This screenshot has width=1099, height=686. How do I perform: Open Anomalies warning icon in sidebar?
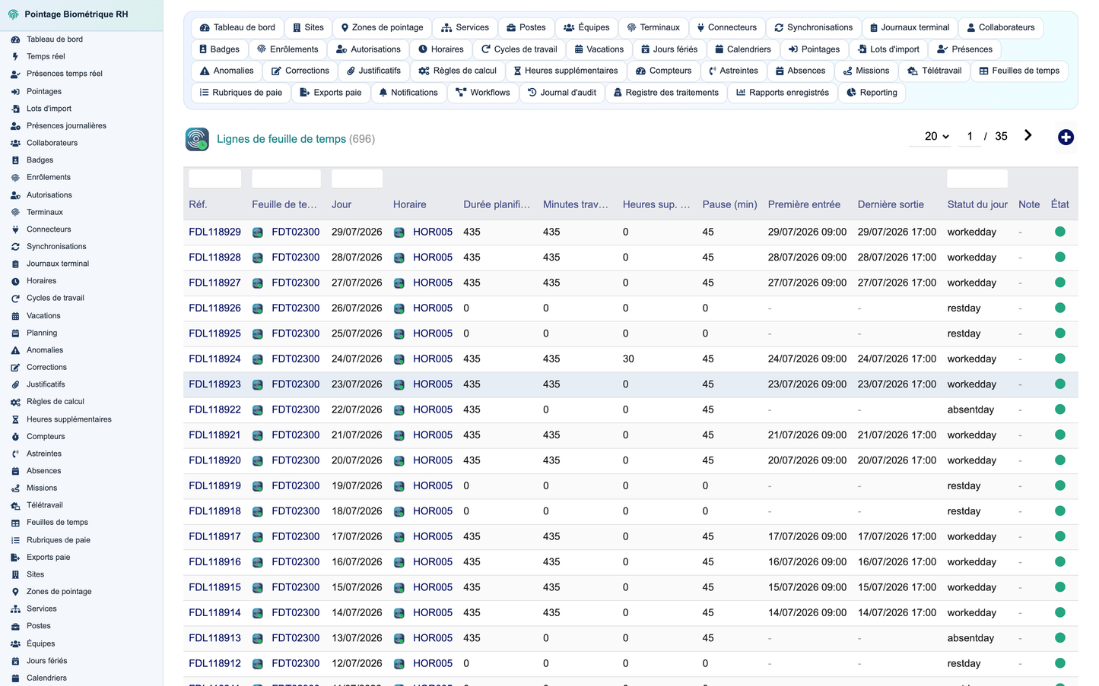15,350
